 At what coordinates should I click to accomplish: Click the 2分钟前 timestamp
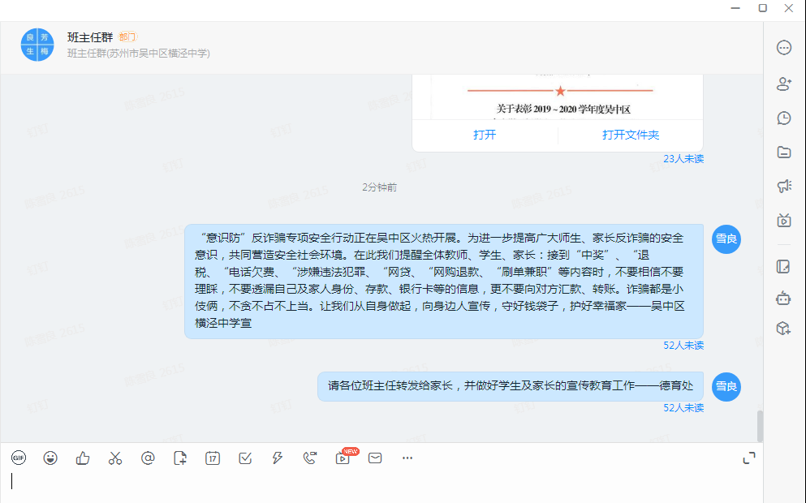pyautogui.click(x=379, y=187)
